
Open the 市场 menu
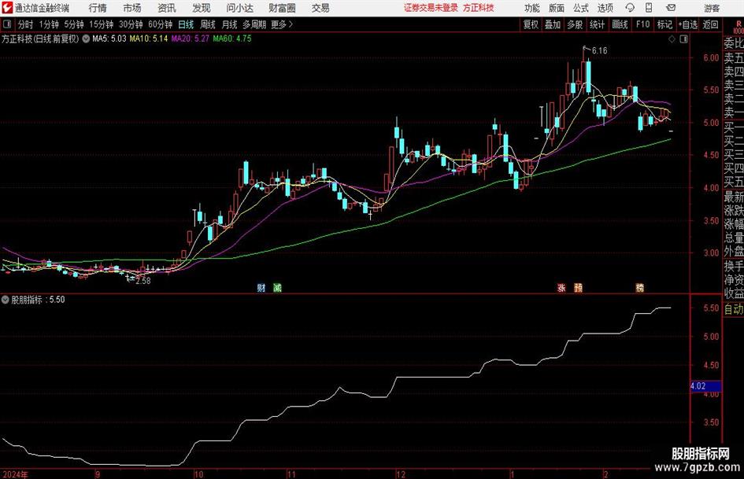[x=132, y=8]
